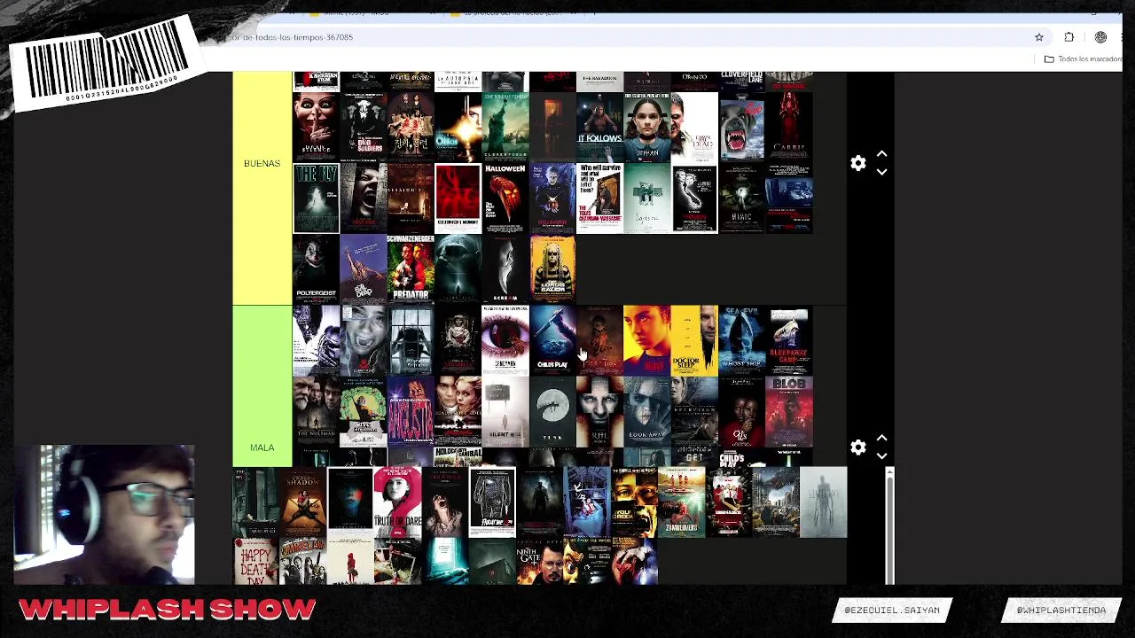Pick the Texas Chainsaw Massacre poster
1135x638 pixels.
(599, 198)
